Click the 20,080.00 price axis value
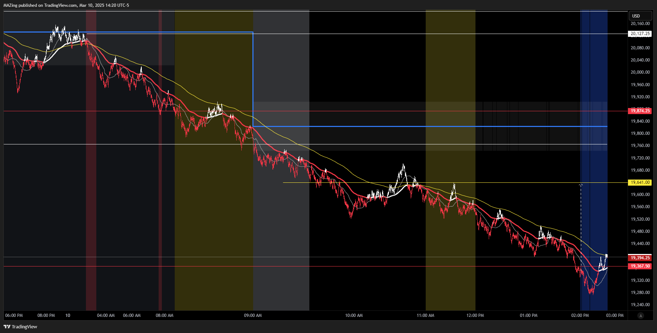 (640, 48)
